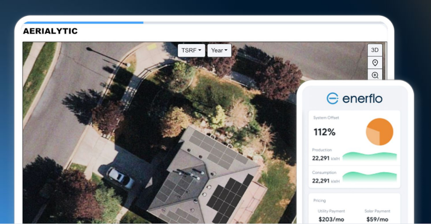Click the car parked in the driveway
This screenshot has width=431, height=224.
[x=119, y=177]
